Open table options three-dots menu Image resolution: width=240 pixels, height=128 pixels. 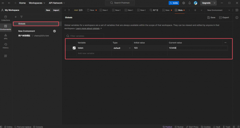tap(225, 42)
